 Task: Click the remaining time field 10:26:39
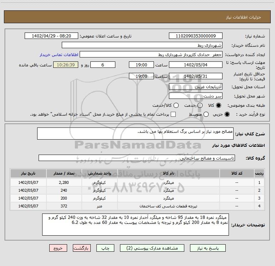pos(66,65)
